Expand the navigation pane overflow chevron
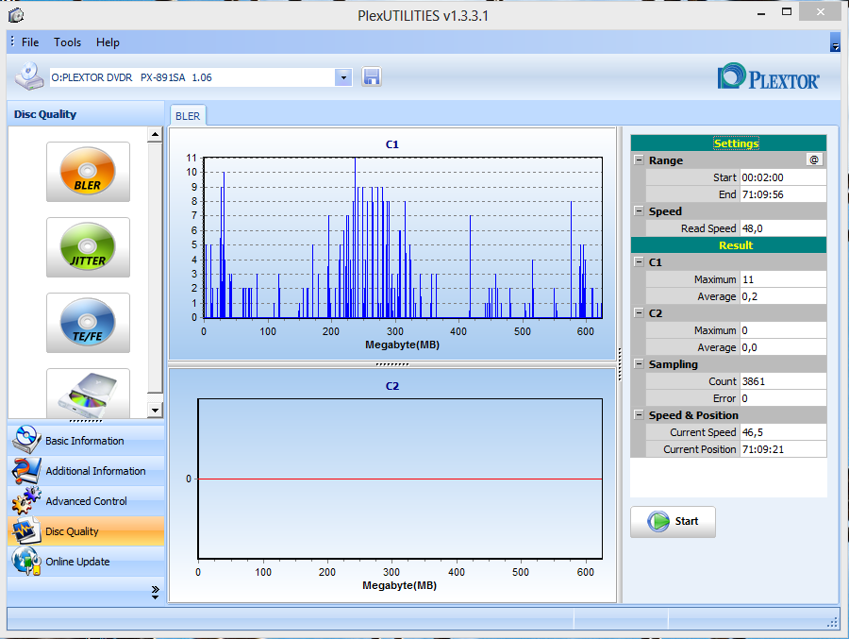This screenshot has height=639, width=849. [156, 592]
